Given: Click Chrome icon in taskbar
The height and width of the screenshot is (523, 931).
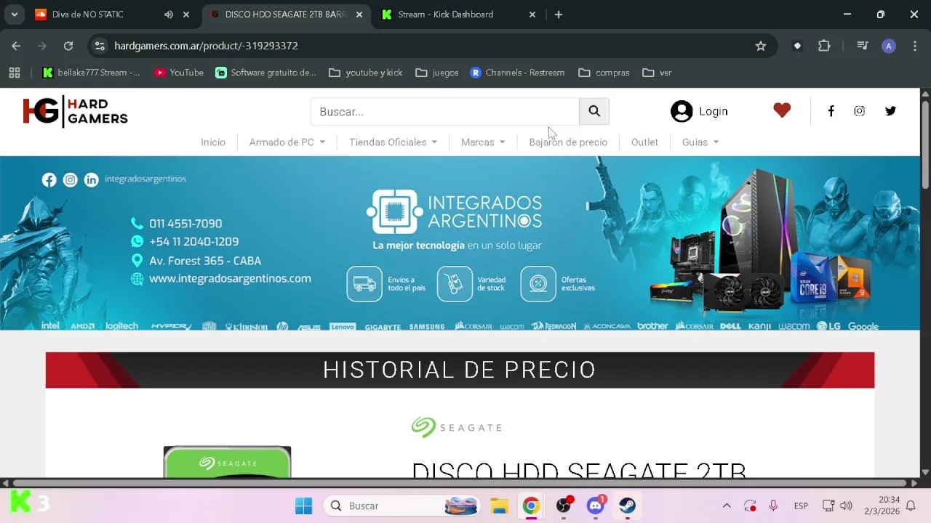Looking at the screenshot, I should pyautogui.click(x=531, y=506).
